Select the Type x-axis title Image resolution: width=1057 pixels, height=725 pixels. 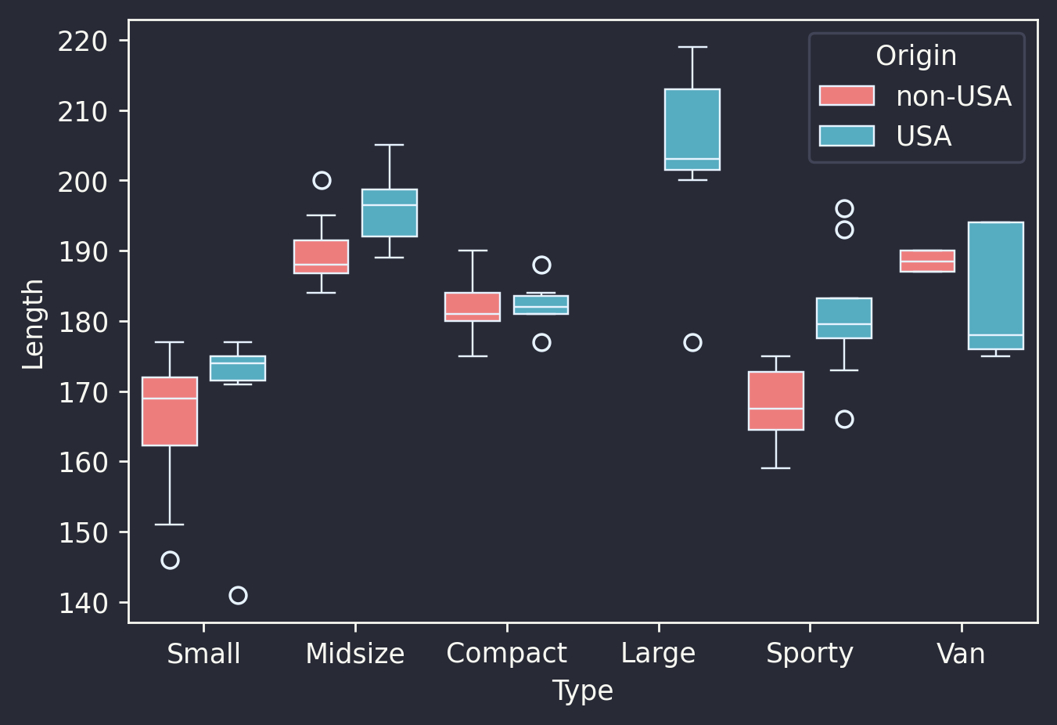(x=582, y=691)
